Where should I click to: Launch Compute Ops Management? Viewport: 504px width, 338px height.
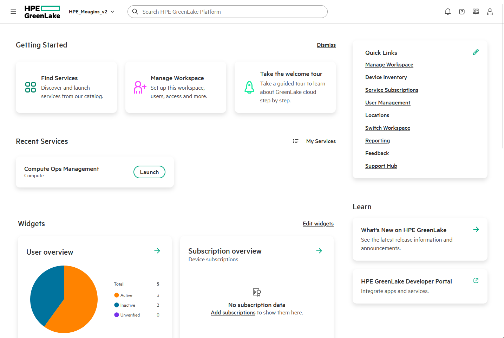point(149,172)
